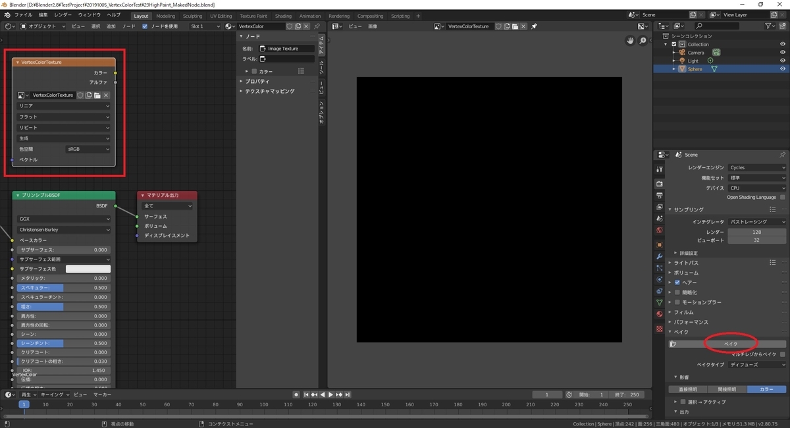Open image file from image editor header
This screenshot has height=428, width=790.
515,26
